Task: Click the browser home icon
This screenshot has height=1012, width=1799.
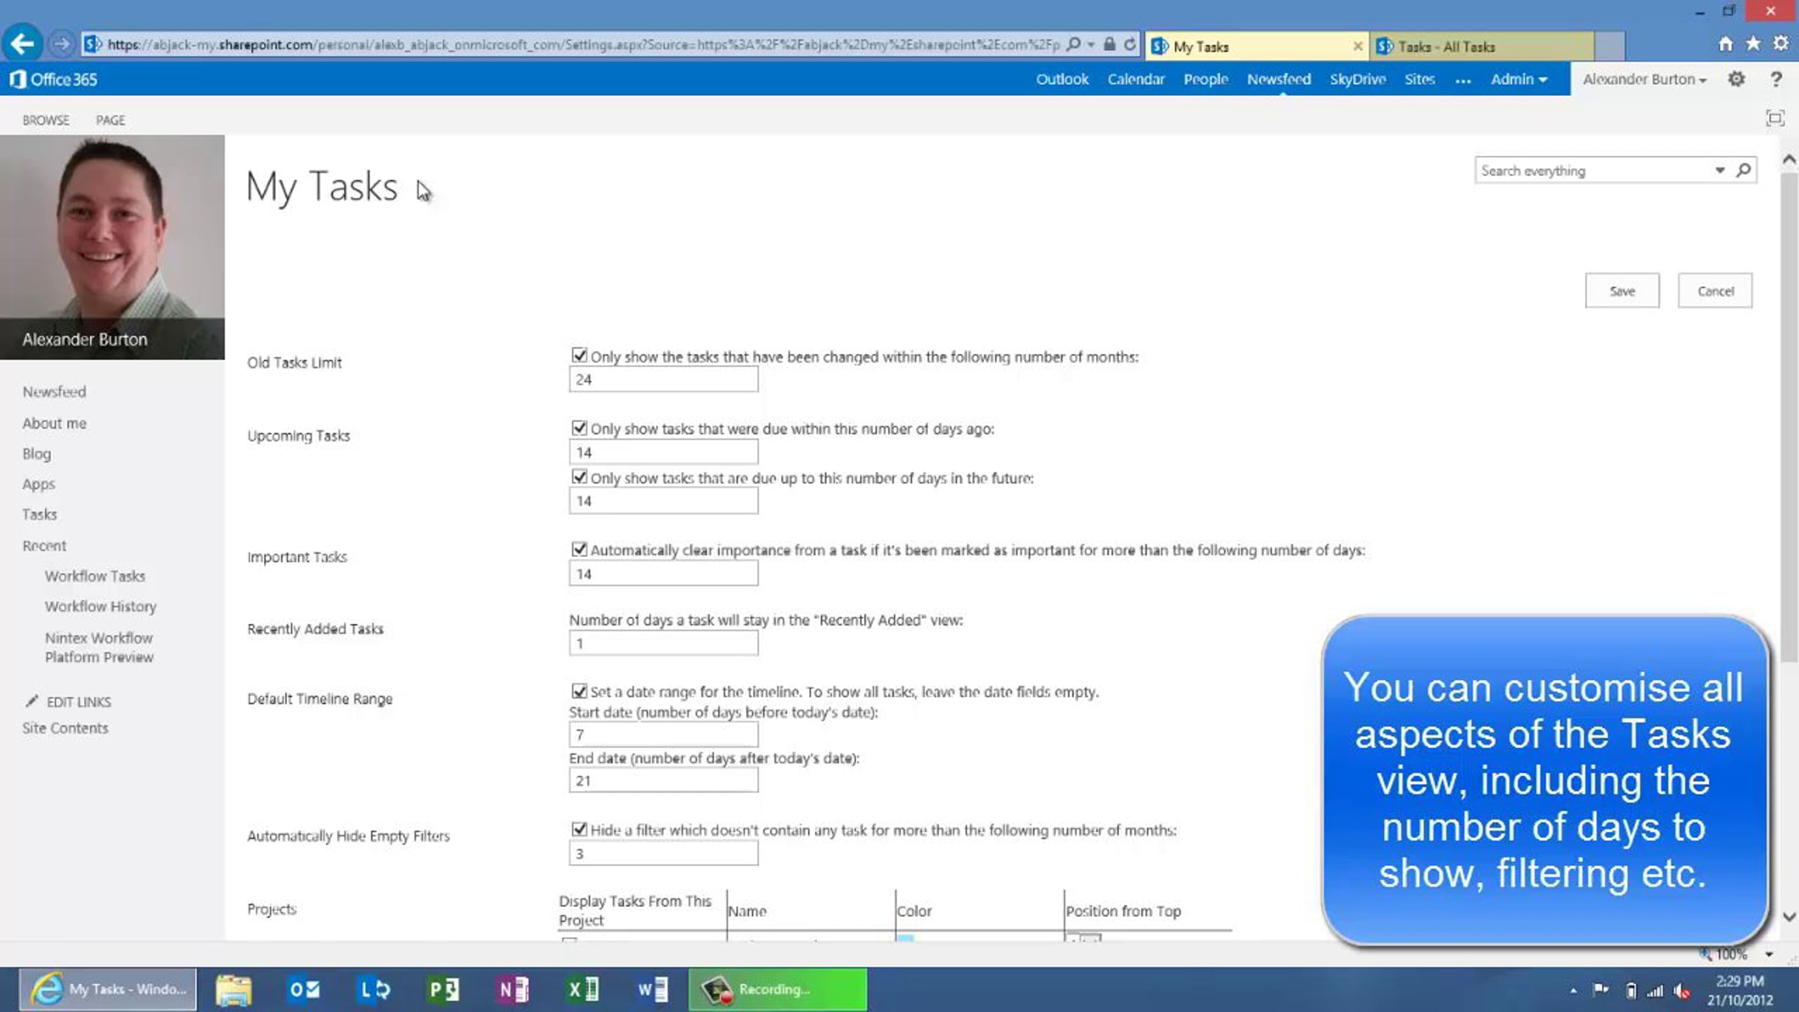Action: 1726,44
